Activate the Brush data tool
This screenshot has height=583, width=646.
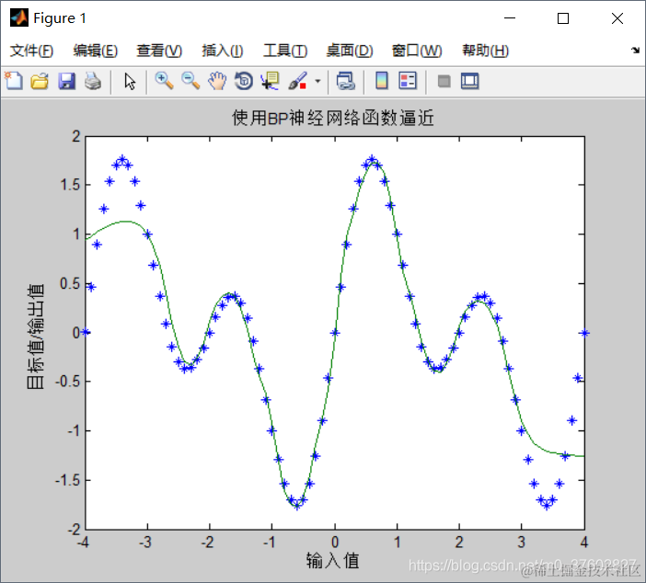(298, 81)
